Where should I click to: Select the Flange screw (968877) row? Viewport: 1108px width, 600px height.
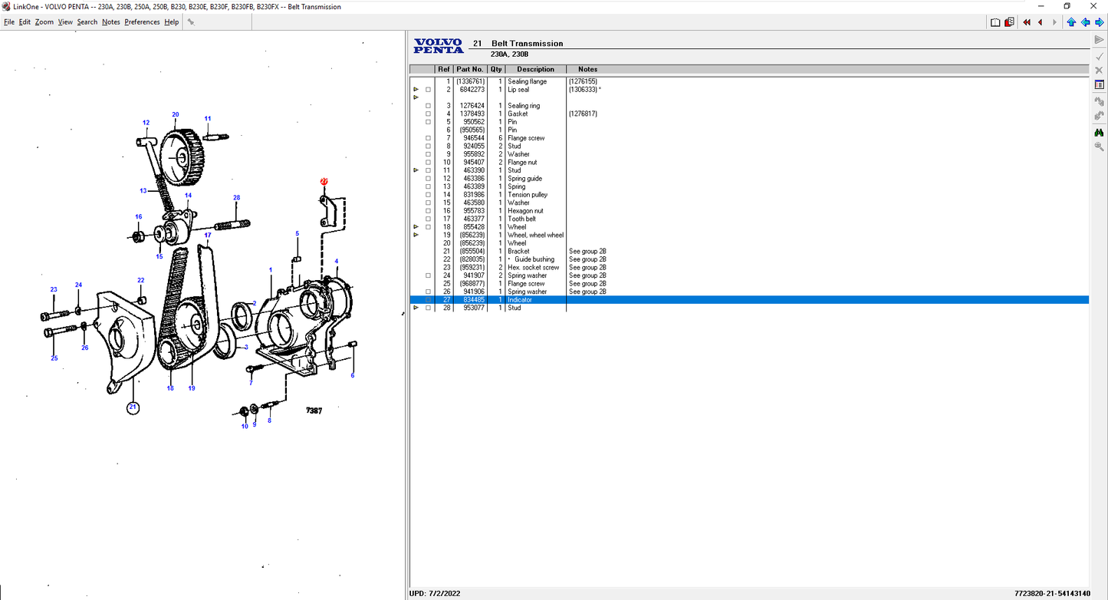tap(749, 284)
